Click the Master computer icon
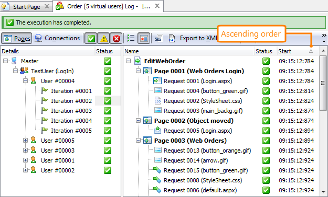This screenshot has width=328, height=197. (x=14, y=61)
